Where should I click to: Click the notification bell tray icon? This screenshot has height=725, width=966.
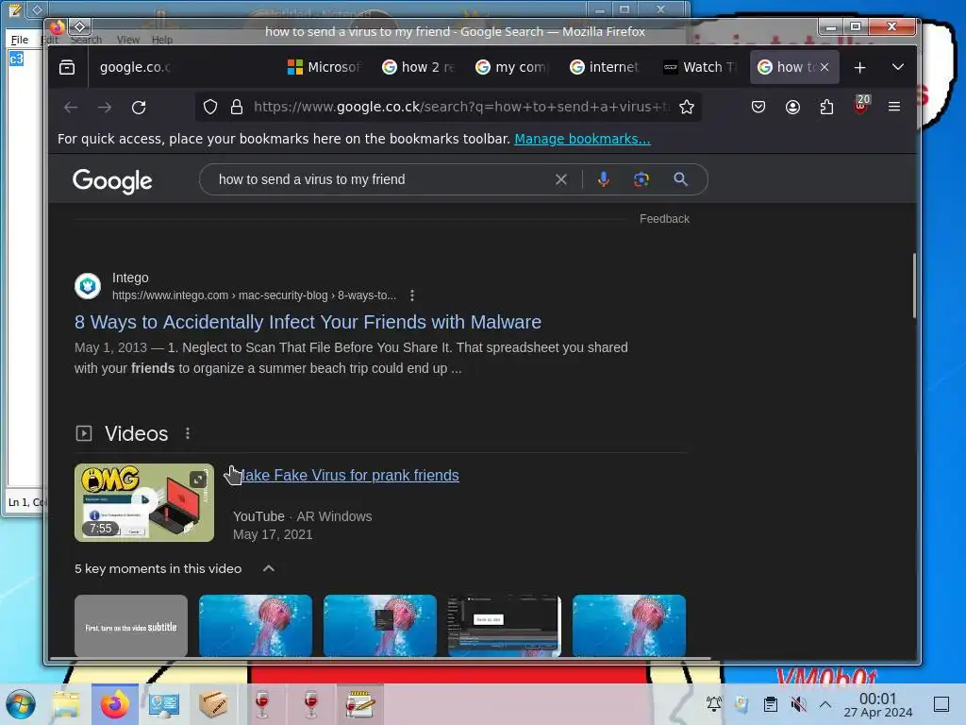click(x=714, y=704)
